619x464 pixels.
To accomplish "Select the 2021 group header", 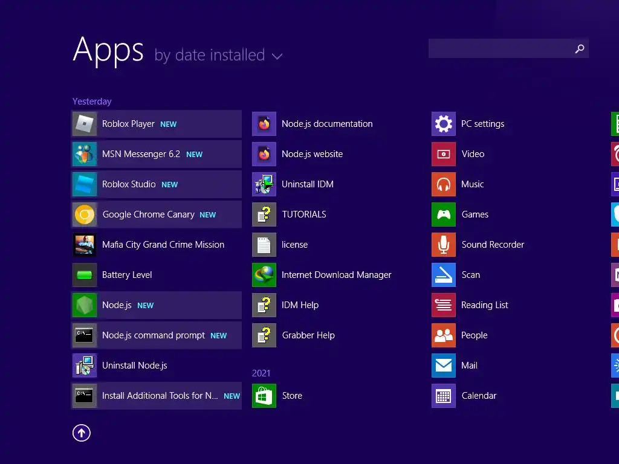I will 261,373.
